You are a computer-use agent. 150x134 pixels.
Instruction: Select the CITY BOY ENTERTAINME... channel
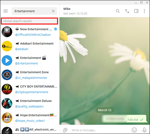(x=30, y=89)
